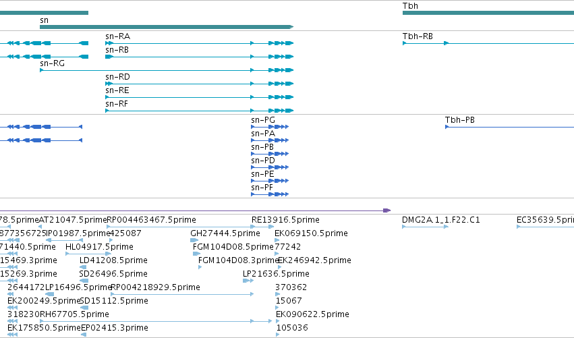Click transcript label sn-RE
The height and width of the screenshot is (338, 574).
[117, 90]
